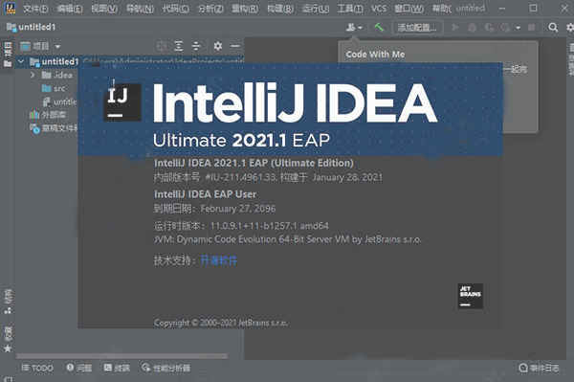
Task: Click the 添加配置... button
Action: coord(417,28)
